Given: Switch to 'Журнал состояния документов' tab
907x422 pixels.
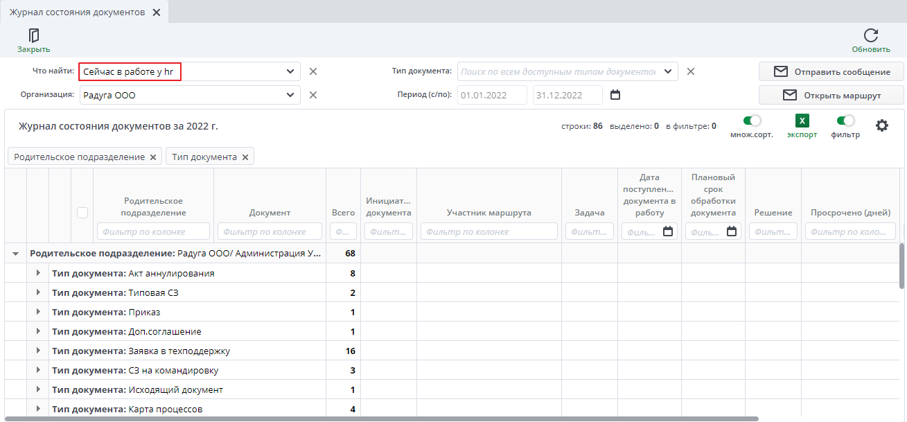Looking at the screenshot, I should coord(77,12).
